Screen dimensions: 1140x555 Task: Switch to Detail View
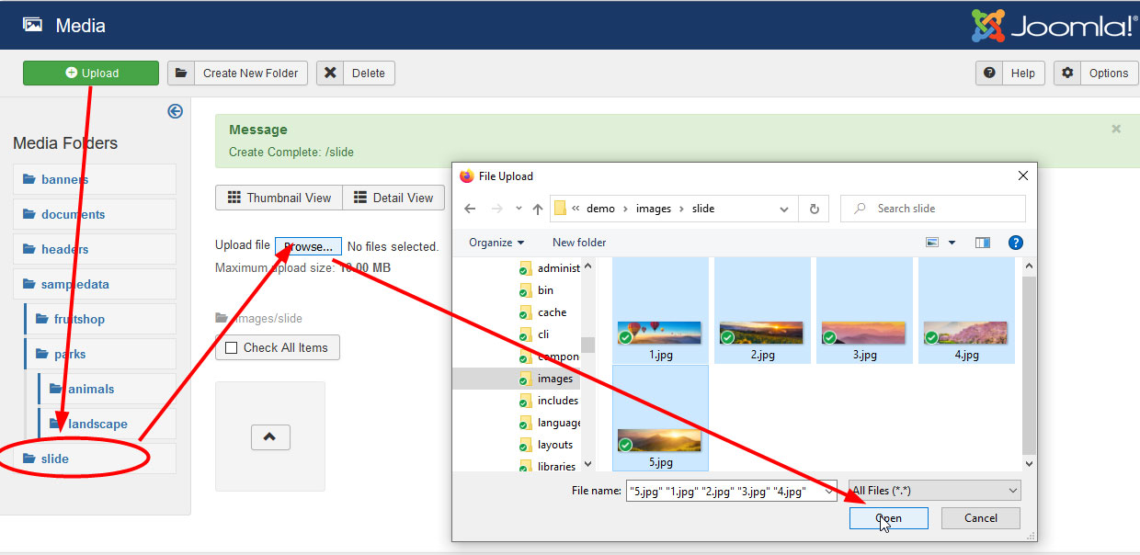(x=393, y=198)
